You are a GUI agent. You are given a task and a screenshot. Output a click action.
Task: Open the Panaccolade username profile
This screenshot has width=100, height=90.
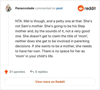tap(25, 8)
